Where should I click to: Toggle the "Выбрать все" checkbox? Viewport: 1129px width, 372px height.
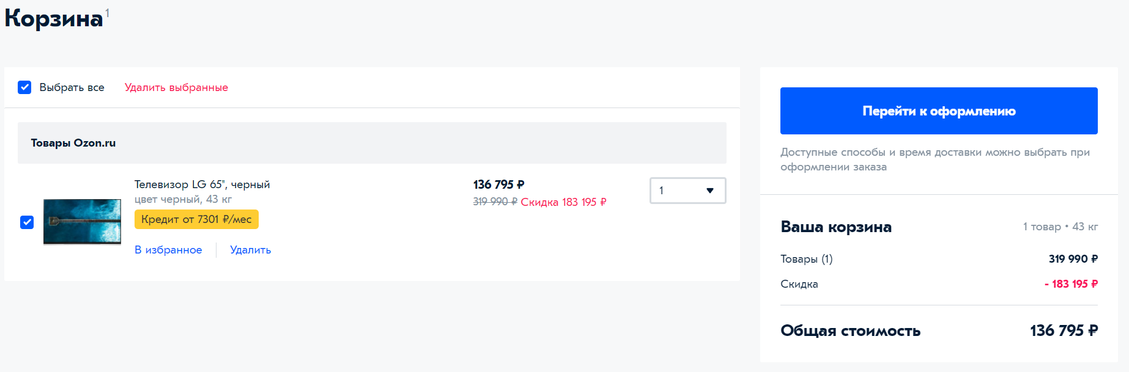tap(24, 87)
